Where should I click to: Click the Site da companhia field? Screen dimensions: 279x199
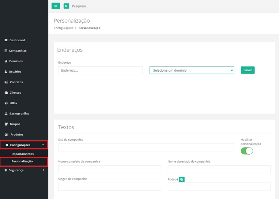(x=146, y=148)
